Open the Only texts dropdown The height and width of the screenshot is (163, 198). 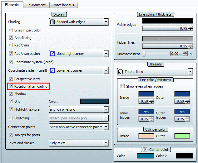tap(106, 143)
